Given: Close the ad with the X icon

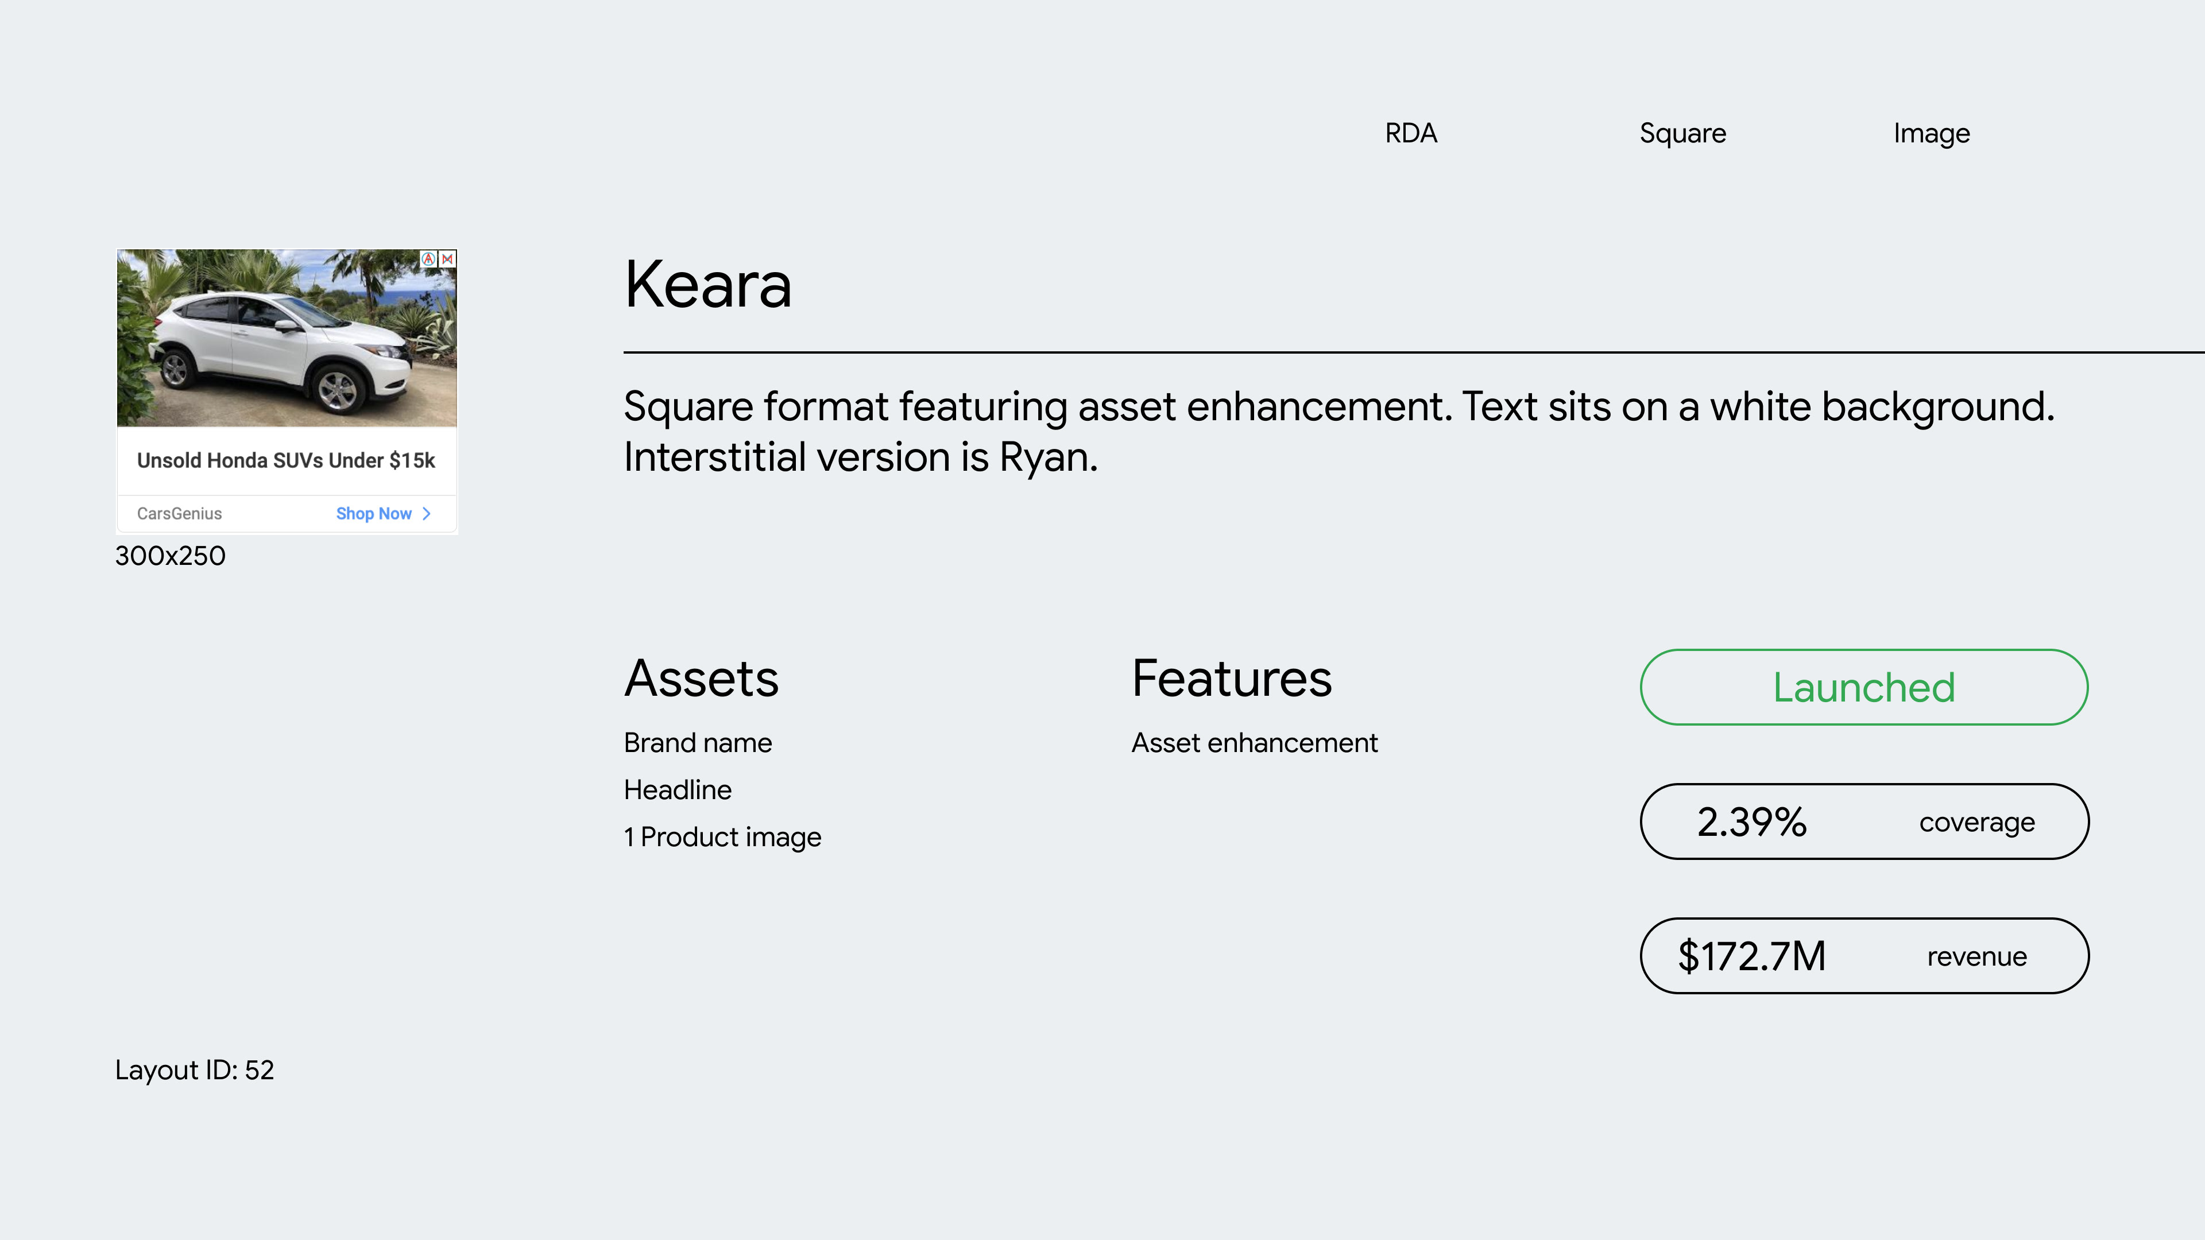Looking at the screenshot, I should point(448,258).
